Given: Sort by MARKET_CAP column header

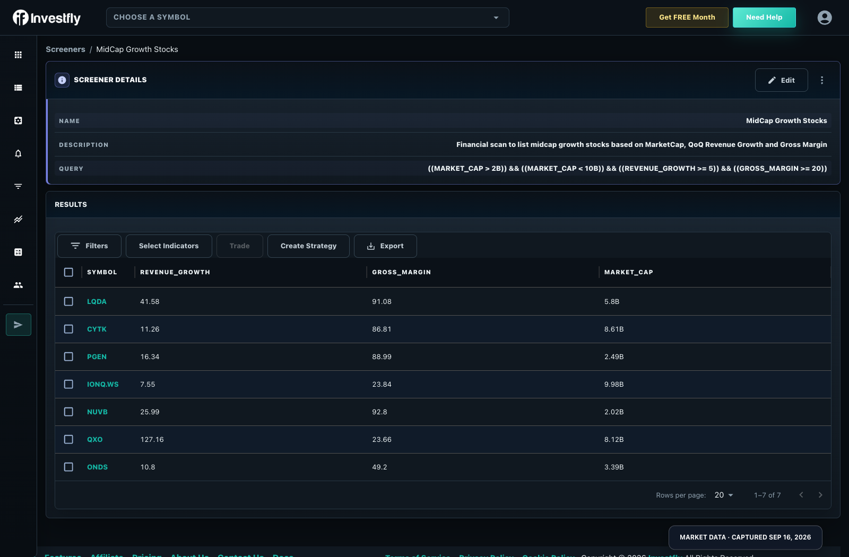Looking at the screenshot, I should coord(628,272).
